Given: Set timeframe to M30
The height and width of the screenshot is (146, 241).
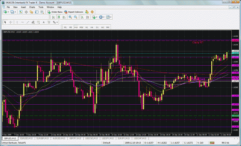Looking at the screenshot, I should tap(81, 27).
